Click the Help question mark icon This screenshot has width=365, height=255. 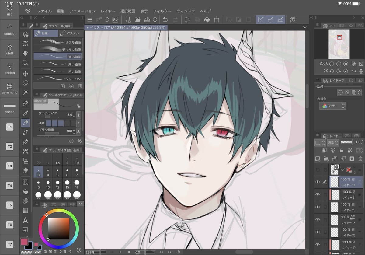coord(293,19)
